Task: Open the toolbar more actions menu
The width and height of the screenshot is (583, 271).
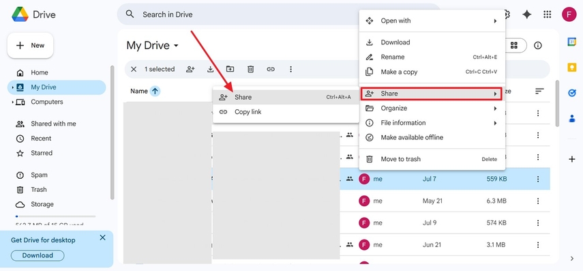Action: click(x=290, y=69)
